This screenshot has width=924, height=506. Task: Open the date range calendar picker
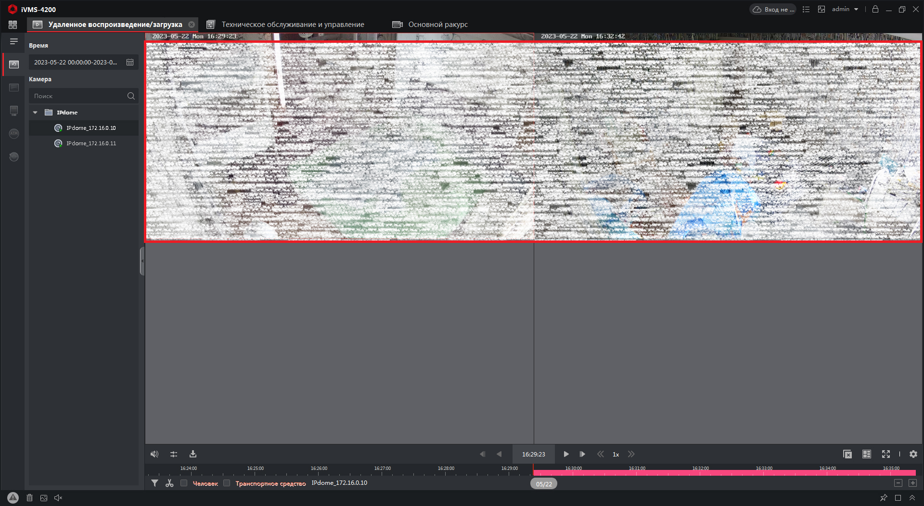[130, 62]
